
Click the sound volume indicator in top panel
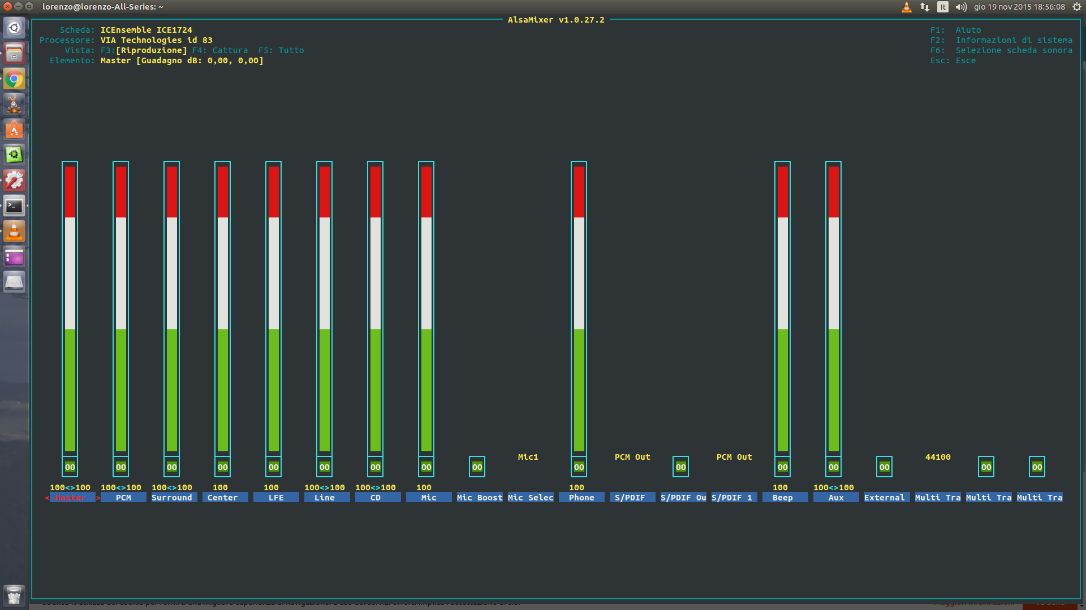961,7
